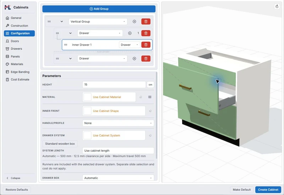The image size is (284, 195).
Task: Click Use Cabinet Shape field
Action: click(114, 111)
